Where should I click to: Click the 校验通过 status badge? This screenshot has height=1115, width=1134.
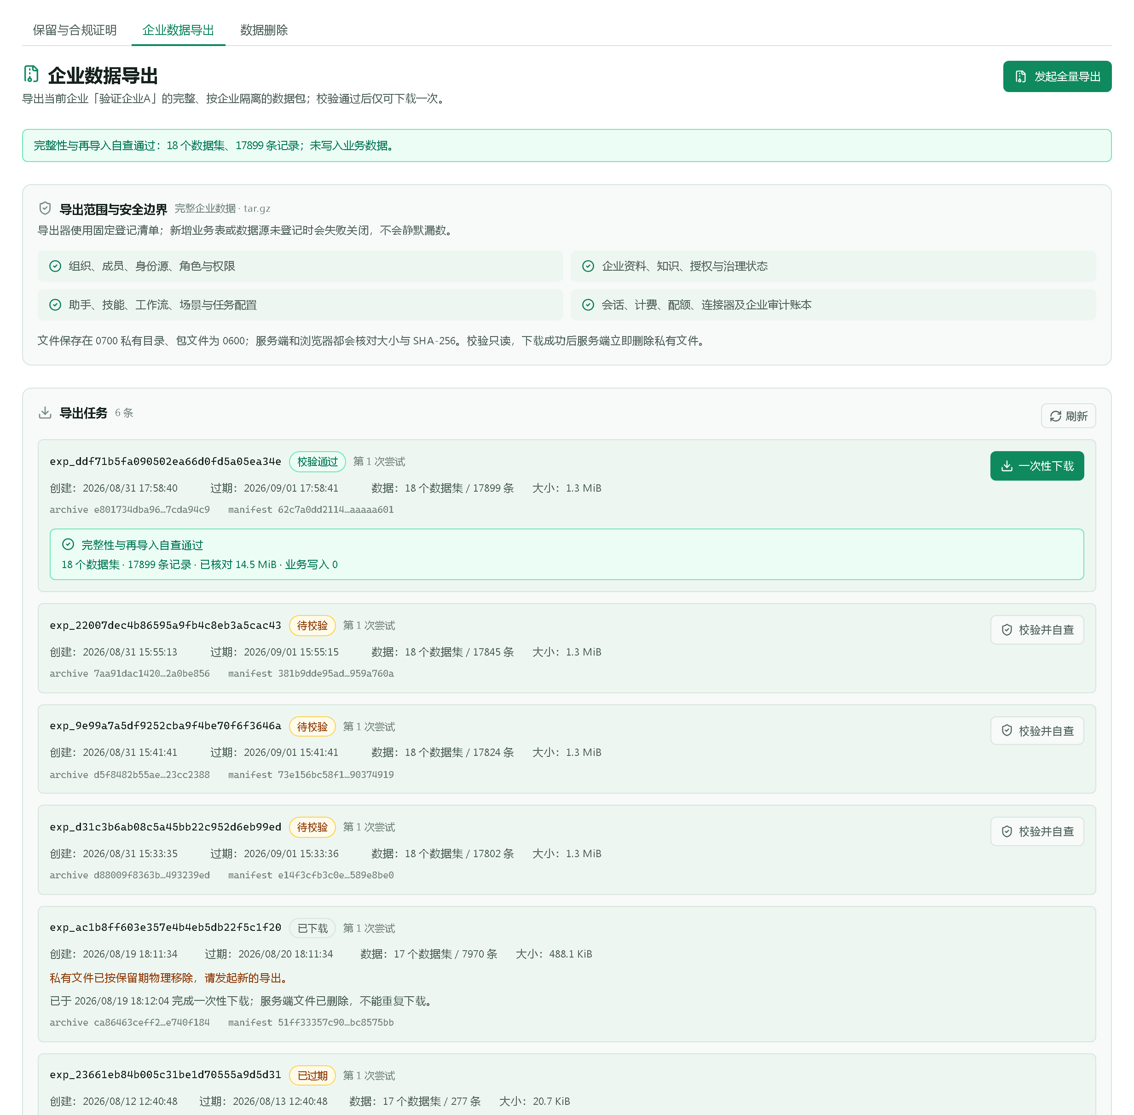pos(317,461)
